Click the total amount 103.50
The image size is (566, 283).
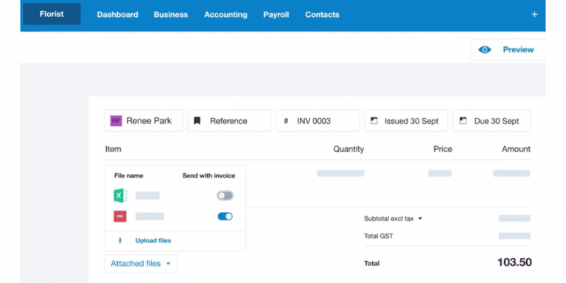pos(514,262)
